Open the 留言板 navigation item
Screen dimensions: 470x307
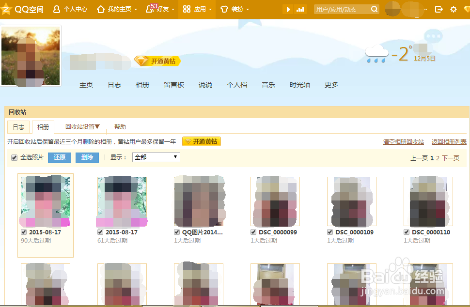point(173,84)
